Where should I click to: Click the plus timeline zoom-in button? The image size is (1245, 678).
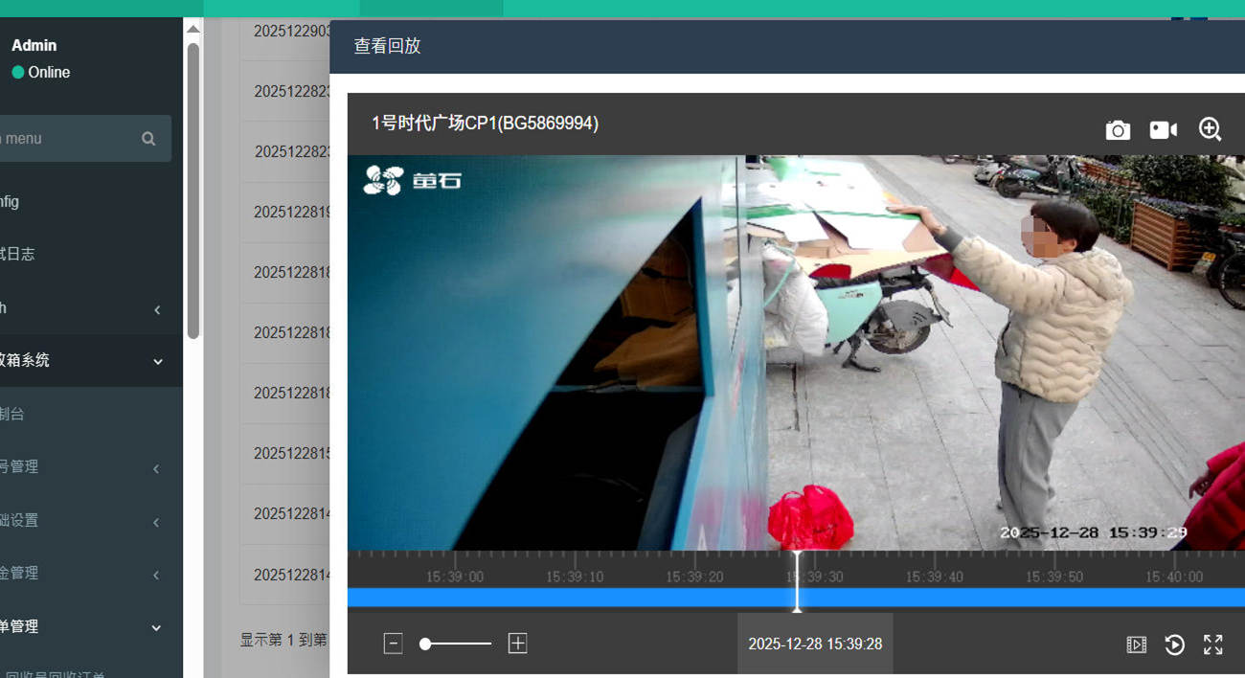coord(517,644)
